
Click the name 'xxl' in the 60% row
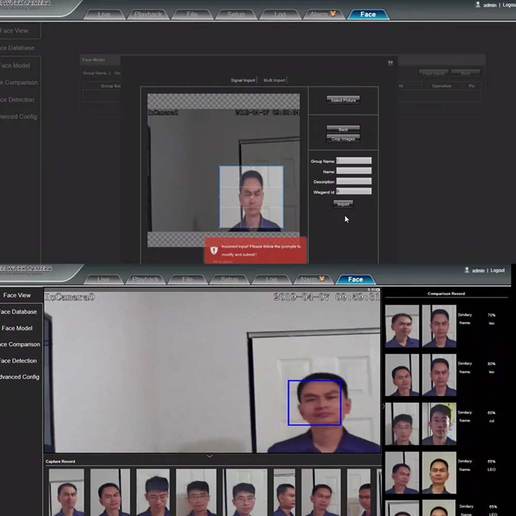tap(491, 421)
